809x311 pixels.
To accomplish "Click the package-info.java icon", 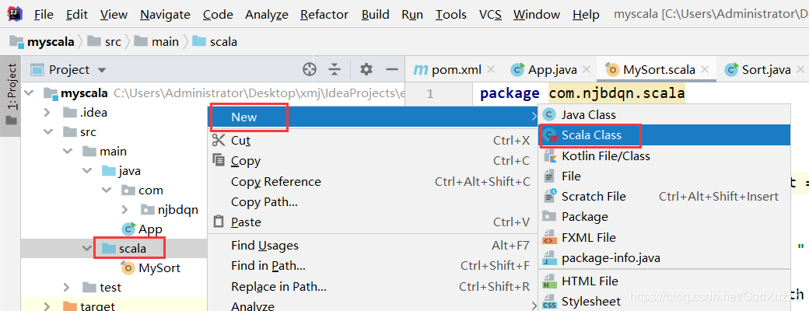I will 550,258.
